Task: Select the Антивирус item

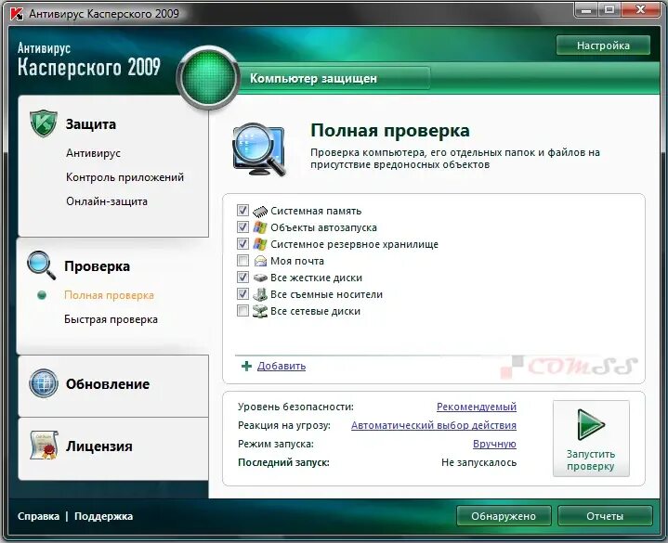Action: click(93, 153)
